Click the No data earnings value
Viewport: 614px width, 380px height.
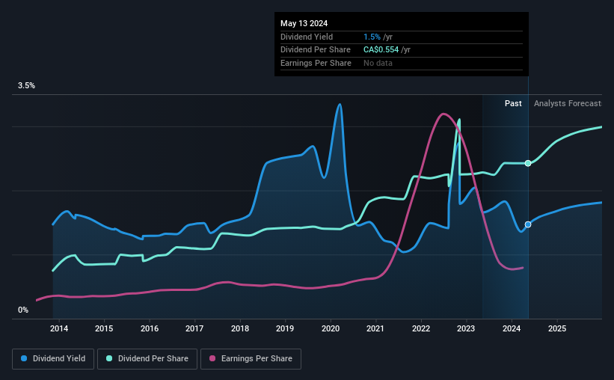378,63
